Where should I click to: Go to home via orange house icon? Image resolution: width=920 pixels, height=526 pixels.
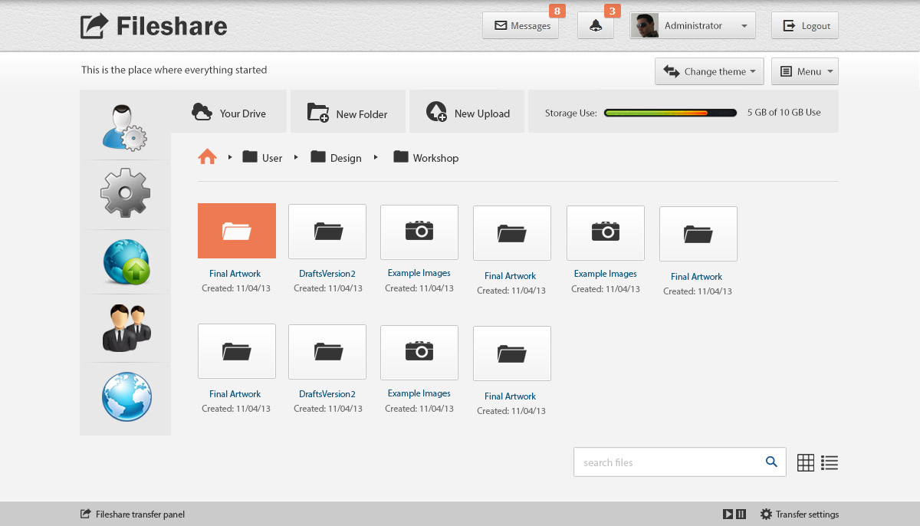click(207, 157)
